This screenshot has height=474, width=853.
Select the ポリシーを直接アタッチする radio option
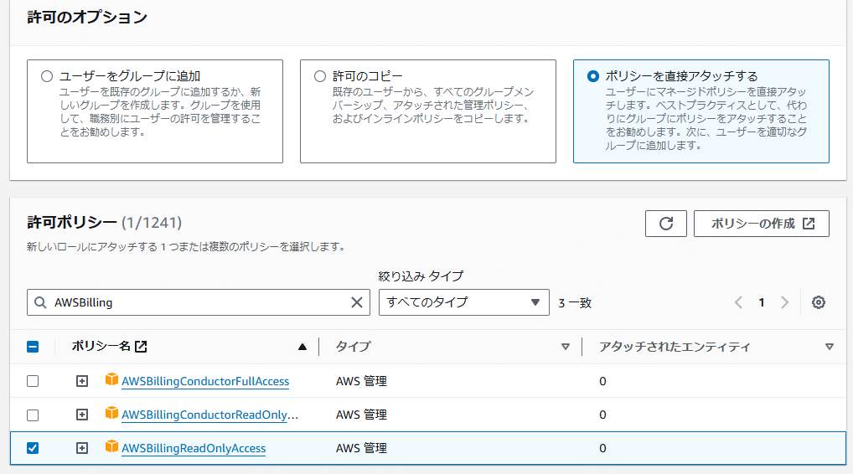(593, 76)
